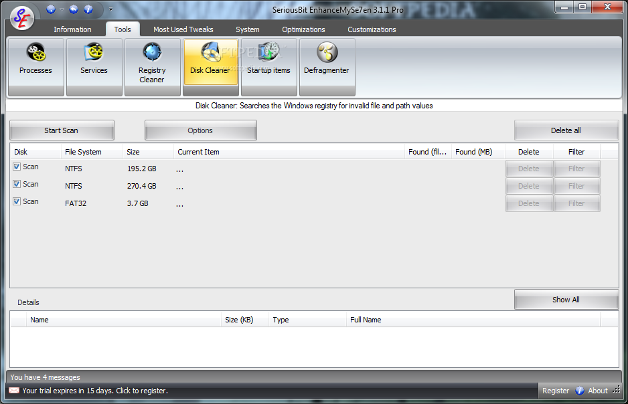Click the 3.7 GB size cell
Image resolution: width=628 pixels, height=404 pixels.
point(138,203)
